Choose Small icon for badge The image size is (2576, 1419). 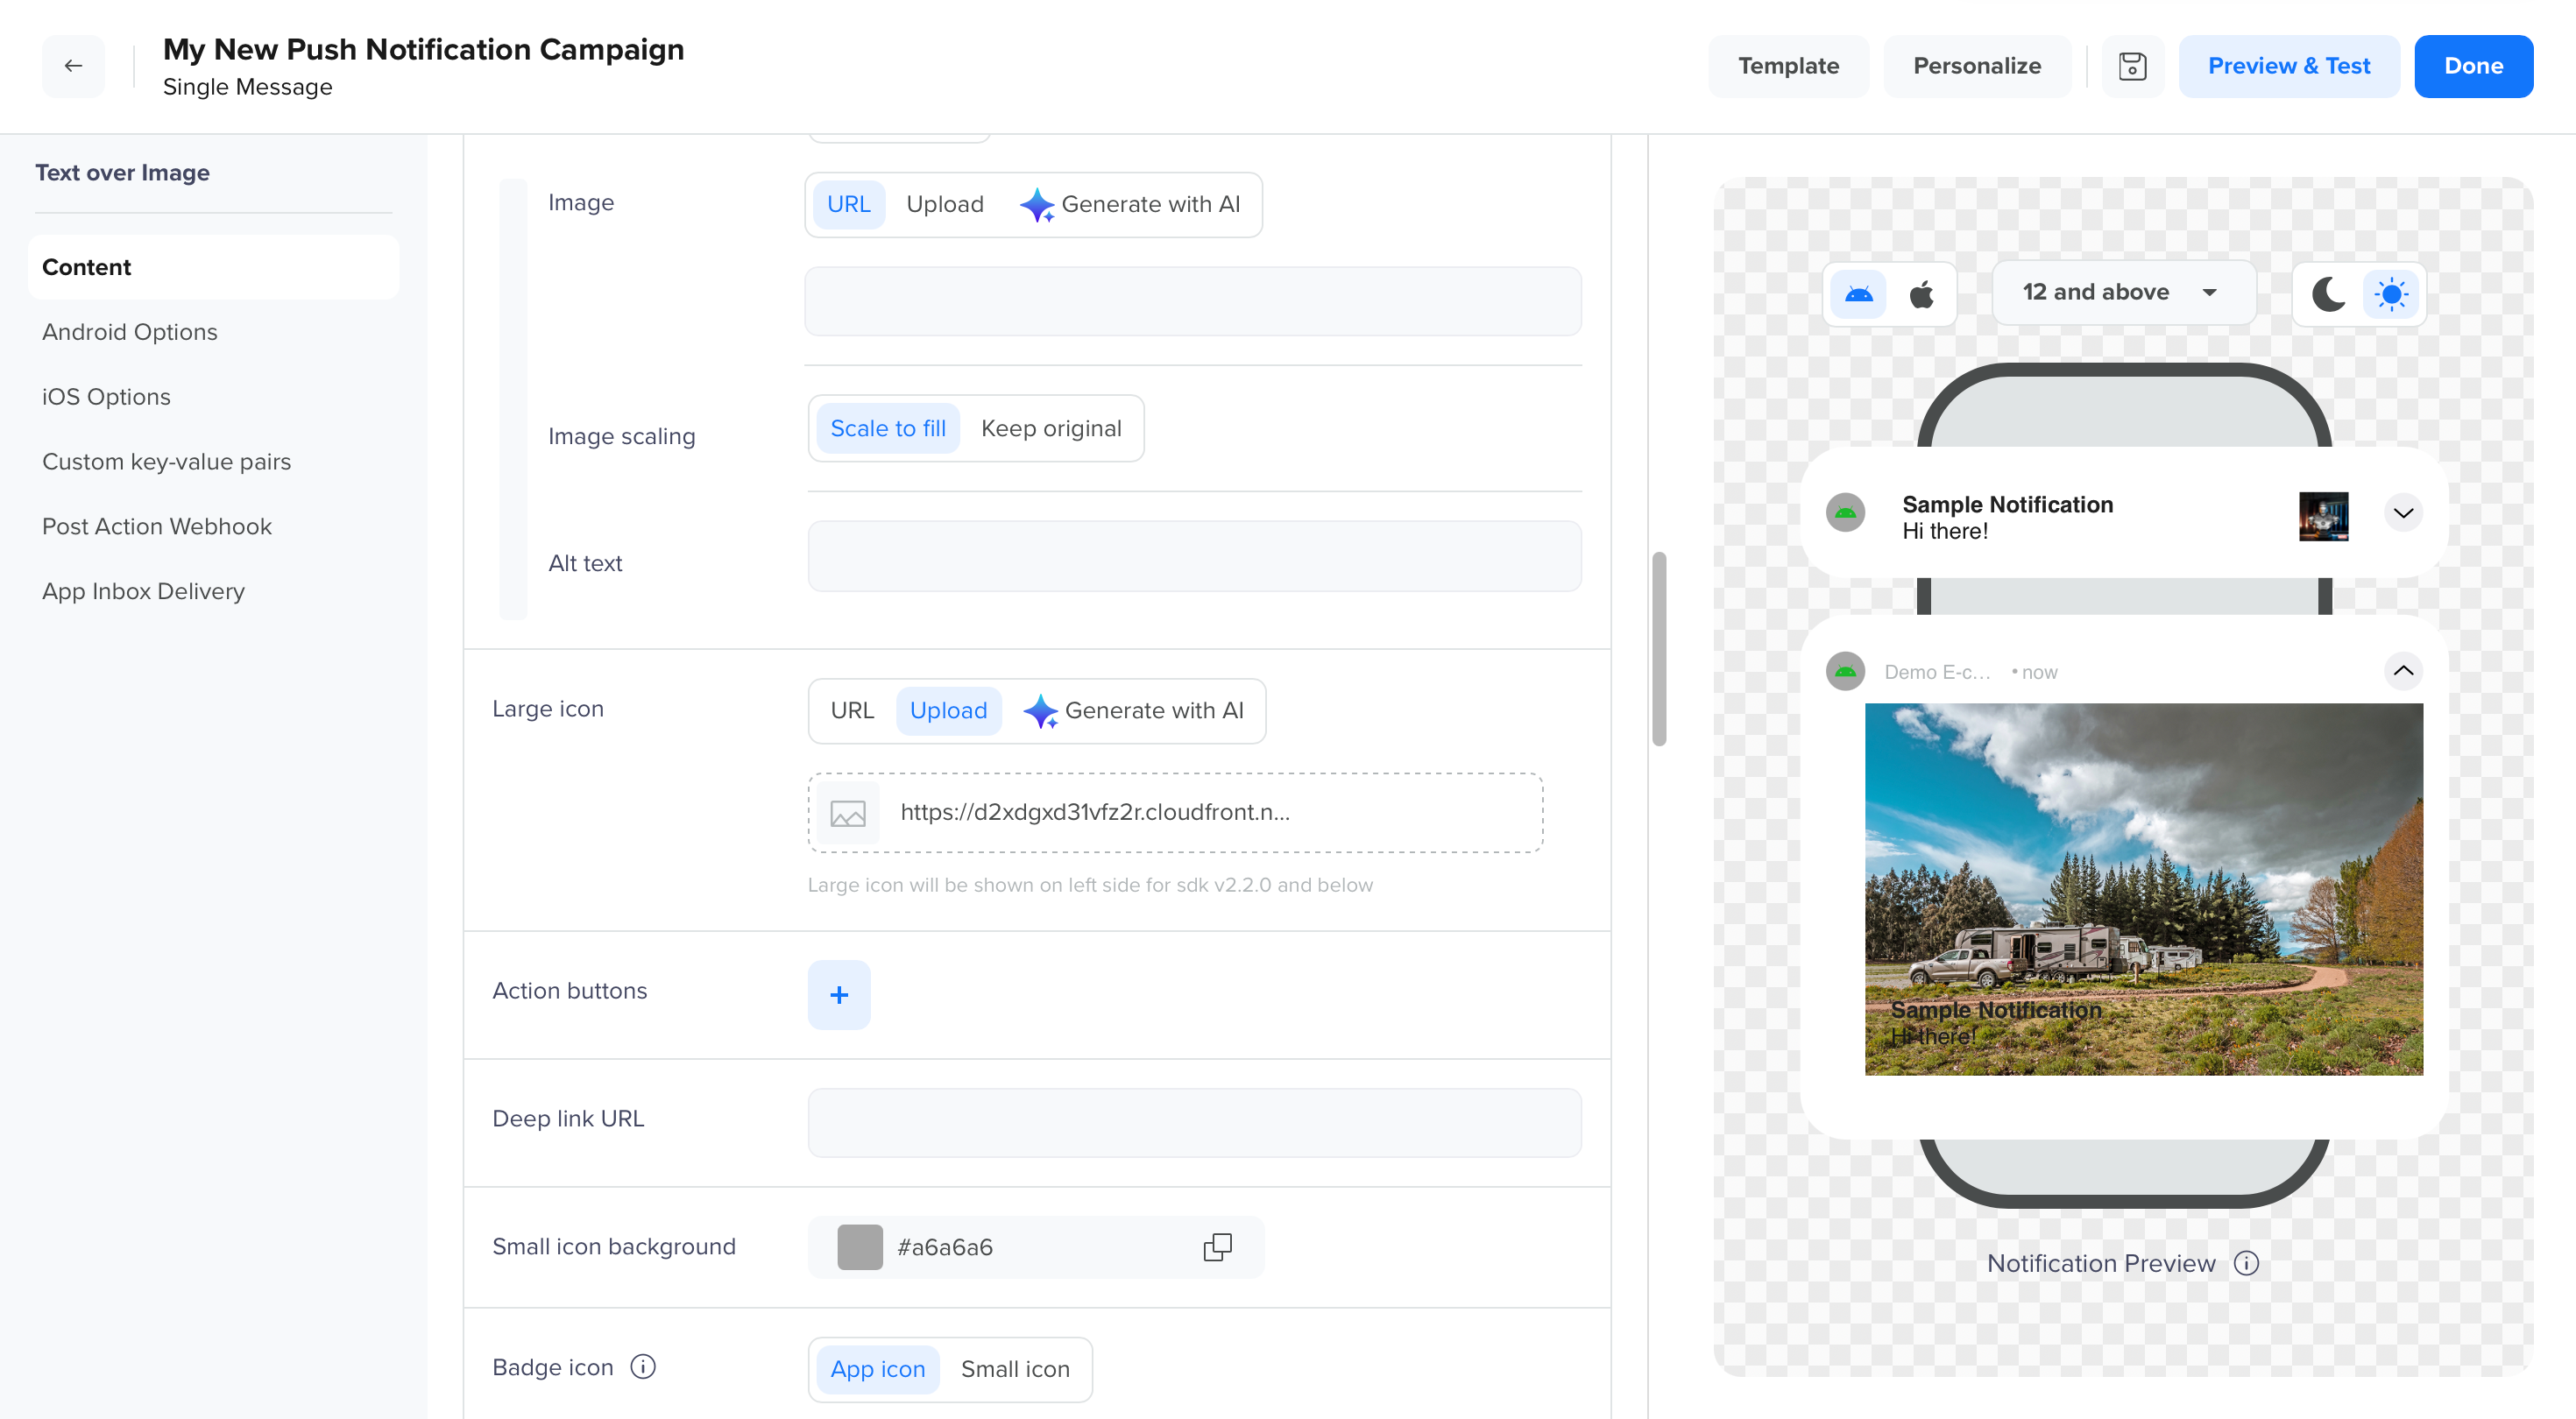click(1014, 1369)
